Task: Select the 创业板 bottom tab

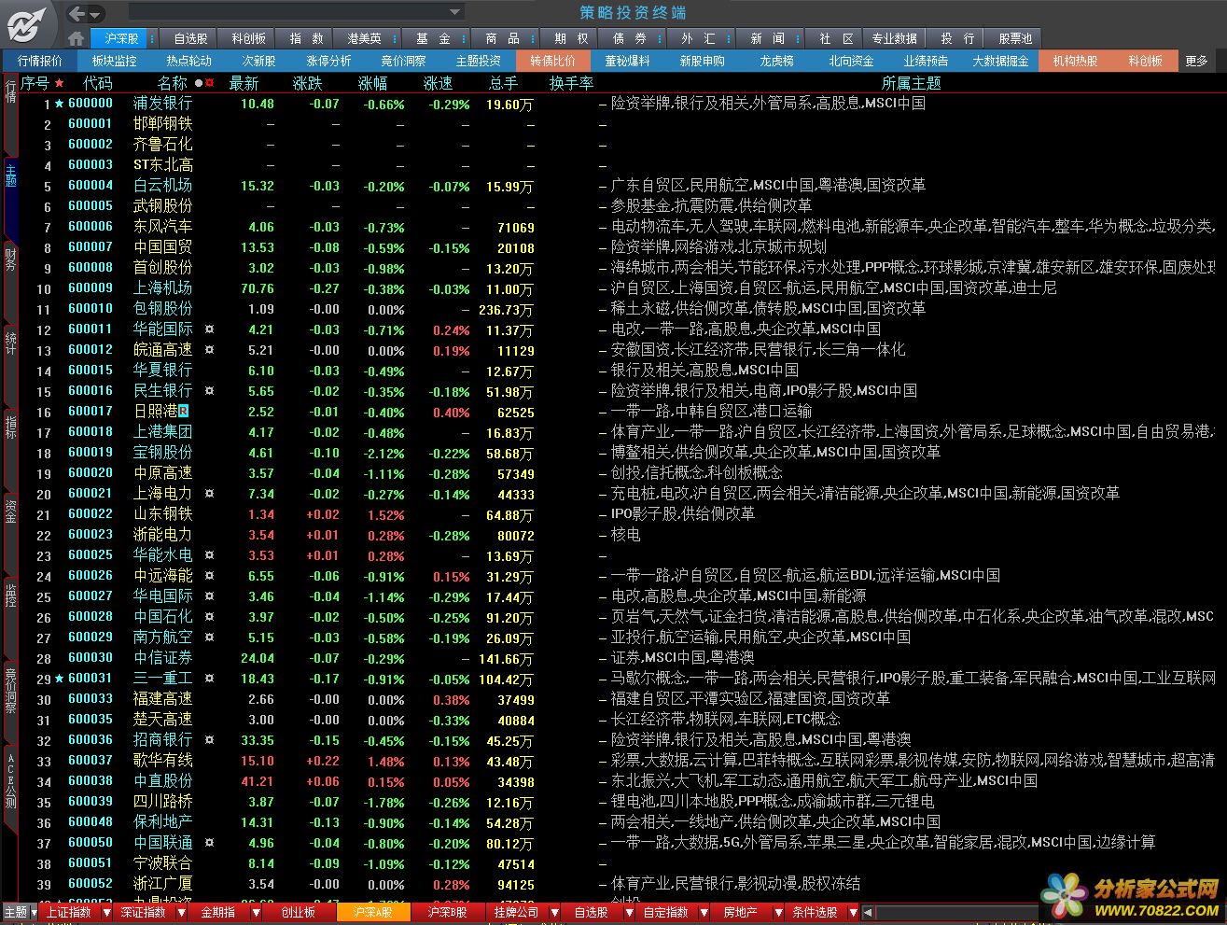Action: [x=299, y=913]
